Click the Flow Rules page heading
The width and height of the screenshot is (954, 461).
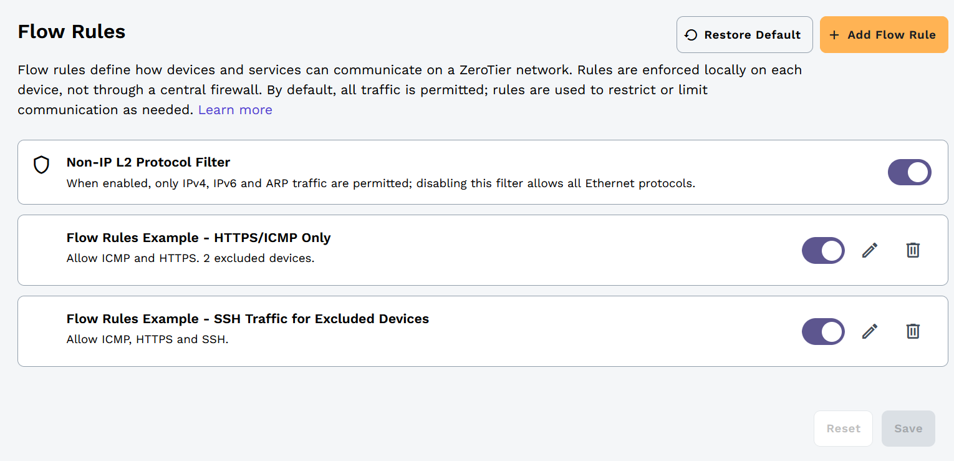pyautogui.click(x=72, y=31)
